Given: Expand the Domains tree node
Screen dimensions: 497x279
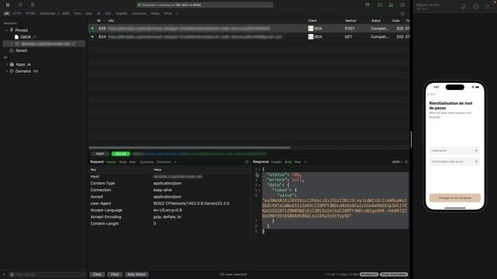Looking at the screenshot, I should click(7, 71).
